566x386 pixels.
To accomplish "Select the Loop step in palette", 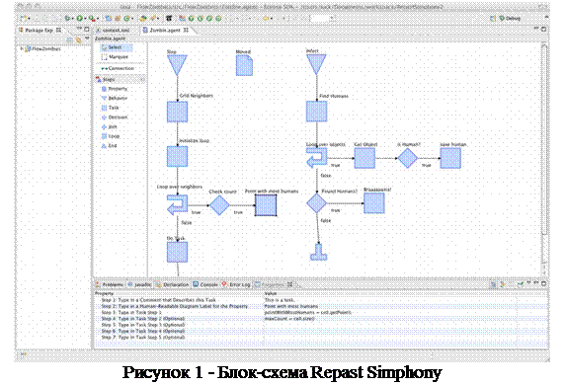I will [x=111, y=136].
